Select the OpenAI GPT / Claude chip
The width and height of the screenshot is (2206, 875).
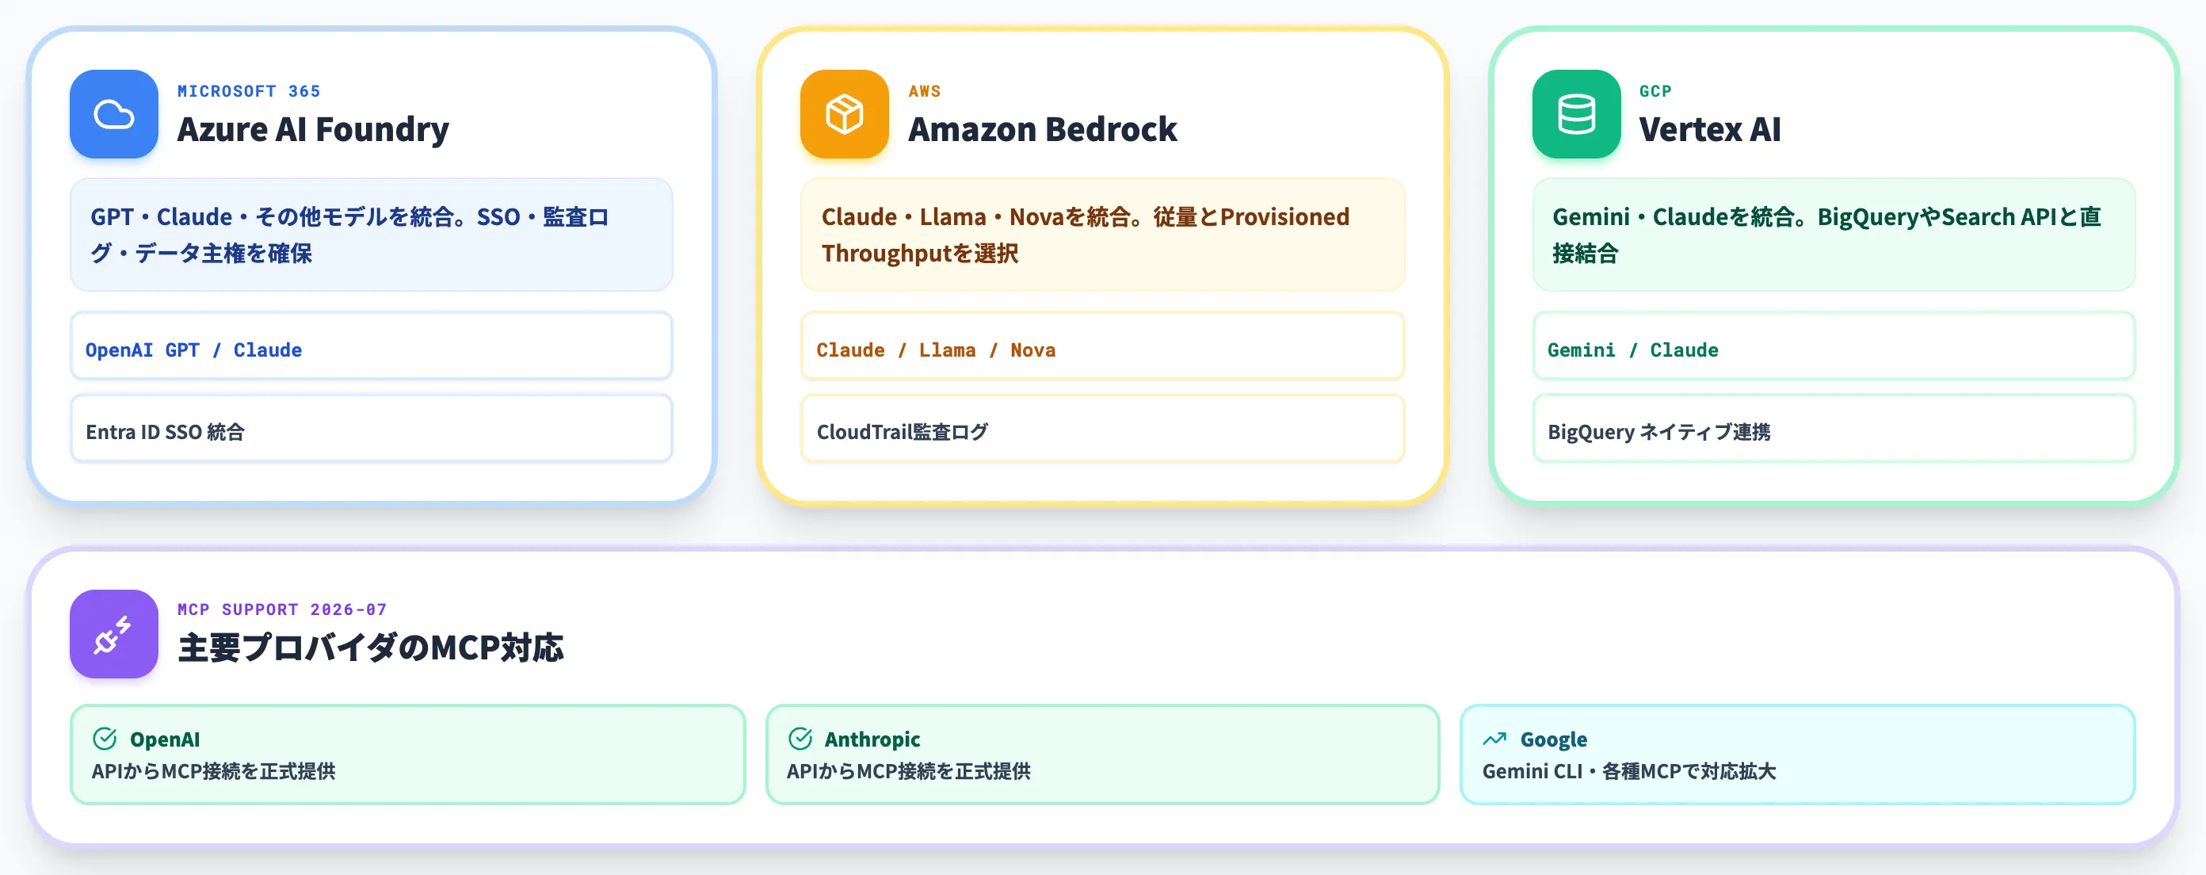tap(371, 346)
